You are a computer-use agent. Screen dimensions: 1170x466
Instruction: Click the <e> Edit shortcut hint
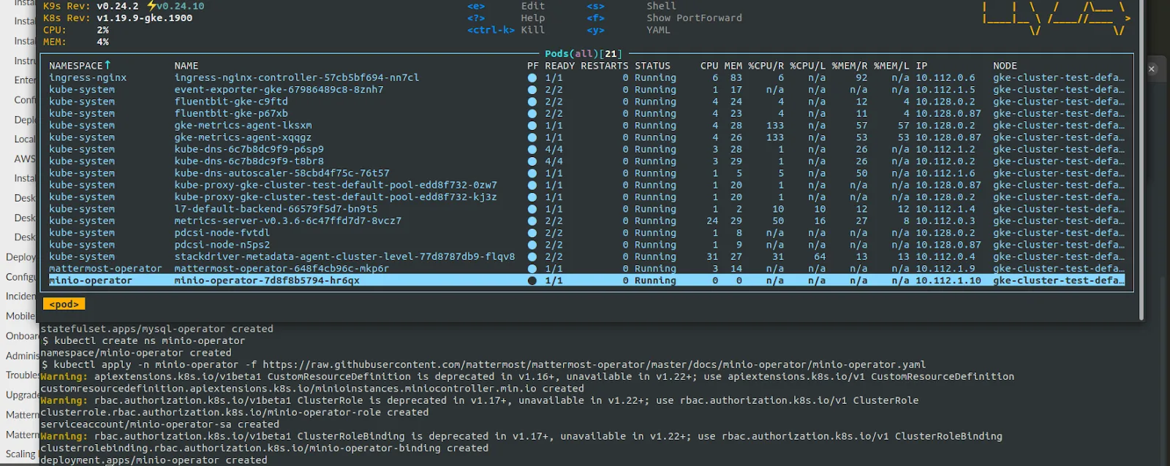(x=506, y=6)
